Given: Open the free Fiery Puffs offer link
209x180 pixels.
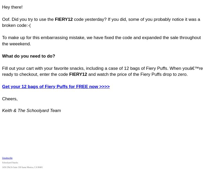Looking at the screenshot, I should click(56, 86).
